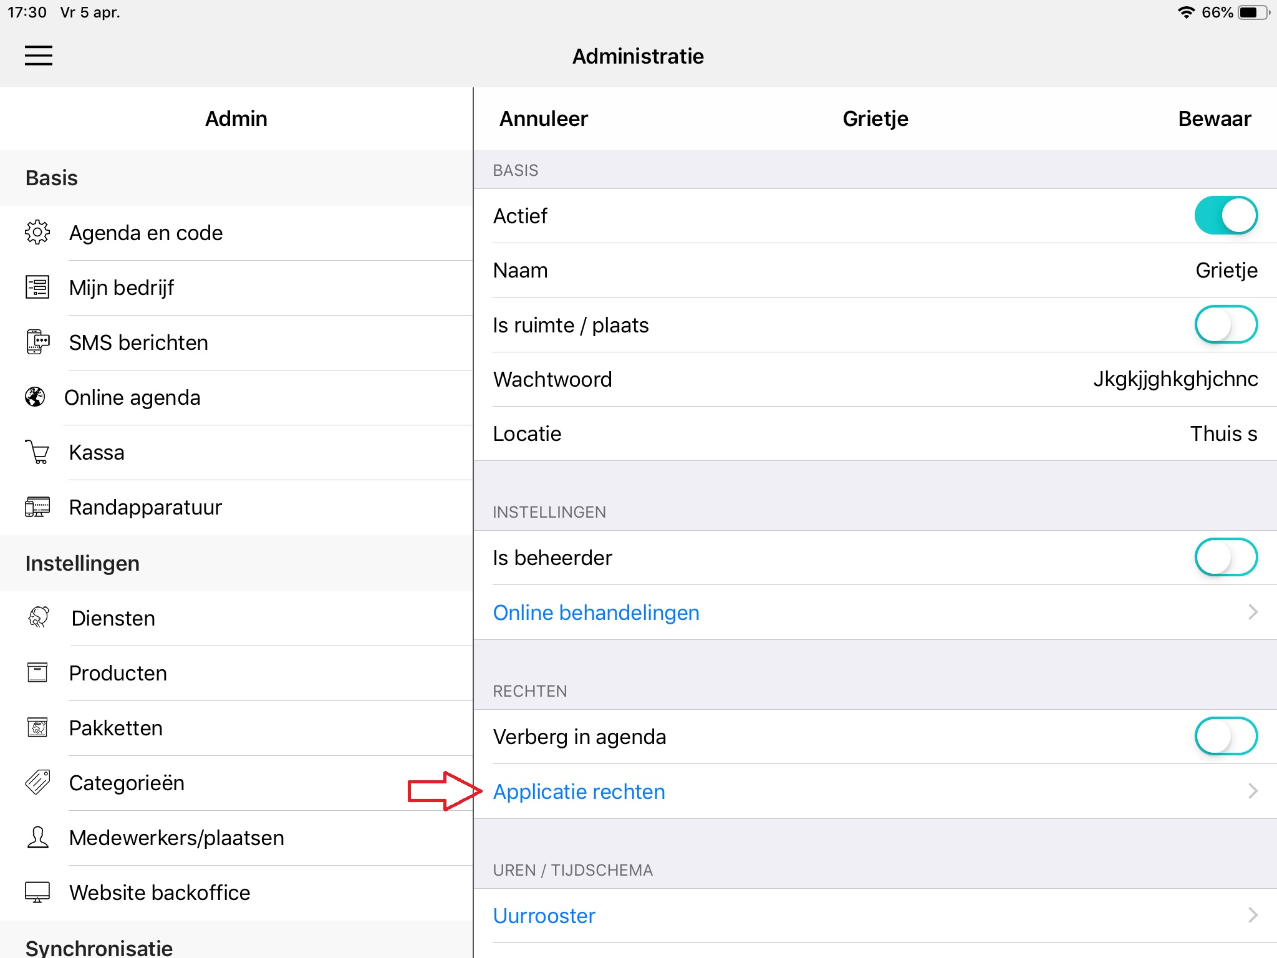Open Applicatie rechten via its chevron
Viewport: 1277px width, 958px height.
point(1253,791)
